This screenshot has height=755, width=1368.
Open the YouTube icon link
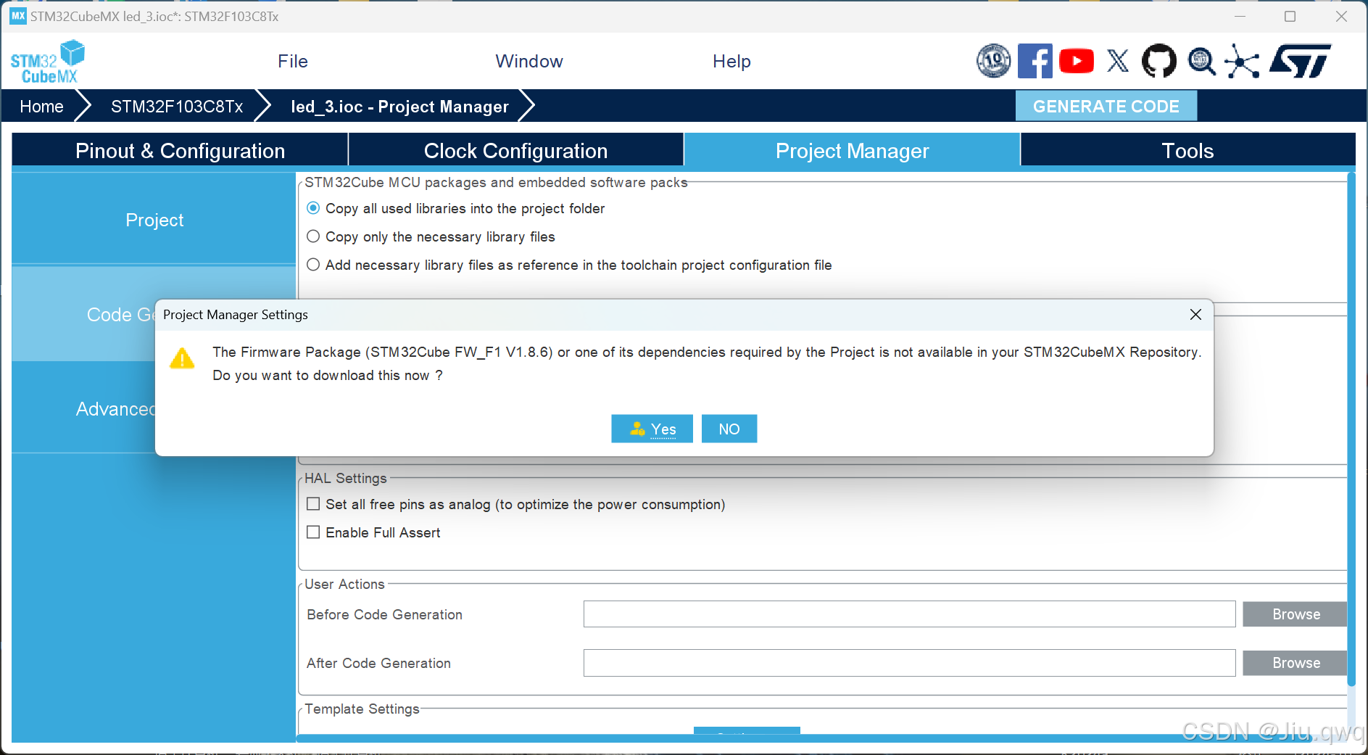[1077, 61]
